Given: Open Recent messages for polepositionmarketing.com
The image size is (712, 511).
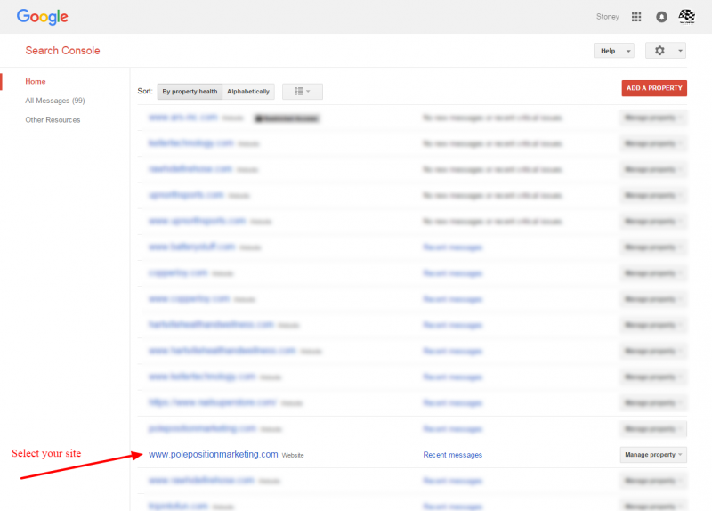Looking at the screenshot, I should pyautogui.click(x=453, y=455).
